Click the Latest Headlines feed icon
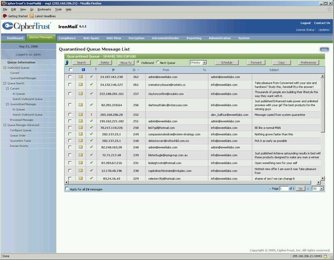 tap(31, 16)
